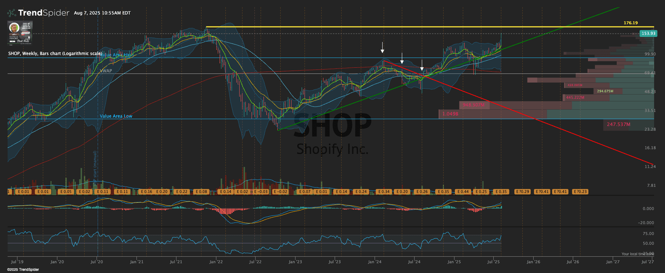Click the Jul '22 time axis label
The width and height of the screenshot is (665, 273).
(256, 262)
